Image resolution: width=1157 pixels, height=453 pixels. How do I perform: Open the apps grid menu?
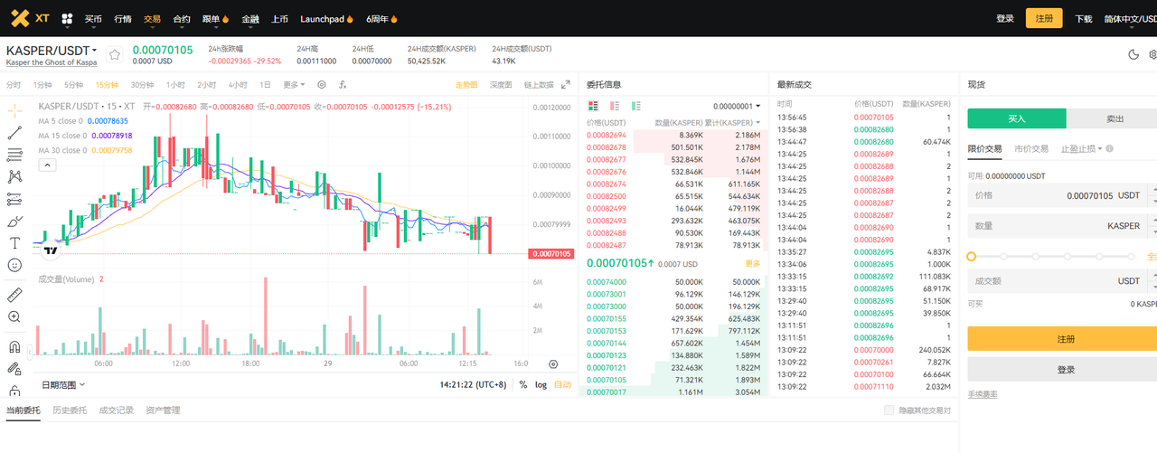[67, 18]
